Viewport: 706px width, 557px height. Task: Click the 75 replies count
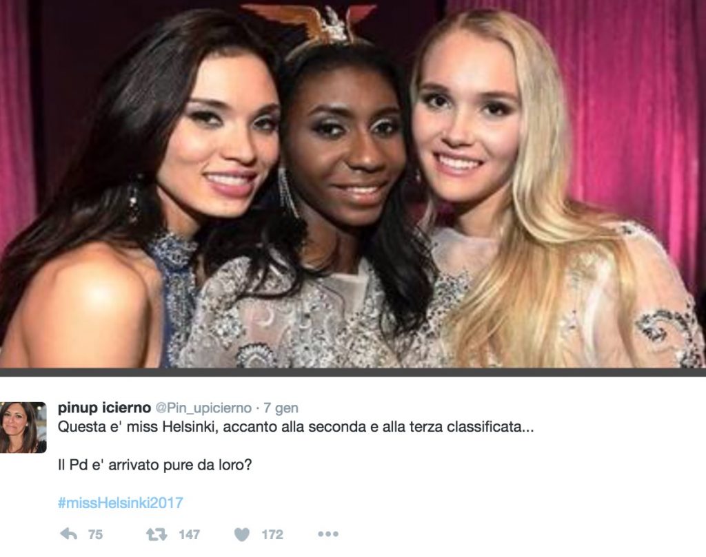pyautogui.click(x=95, y=534)
